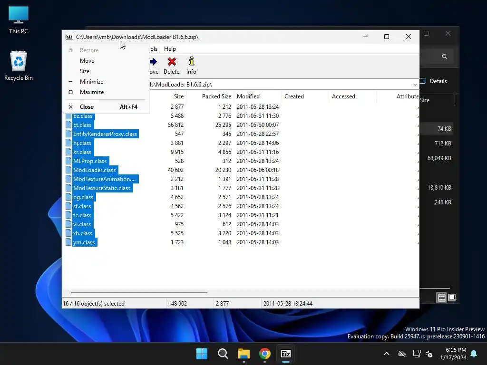
Task: Click the size value 56 812
Action: [x=176, y=125]
